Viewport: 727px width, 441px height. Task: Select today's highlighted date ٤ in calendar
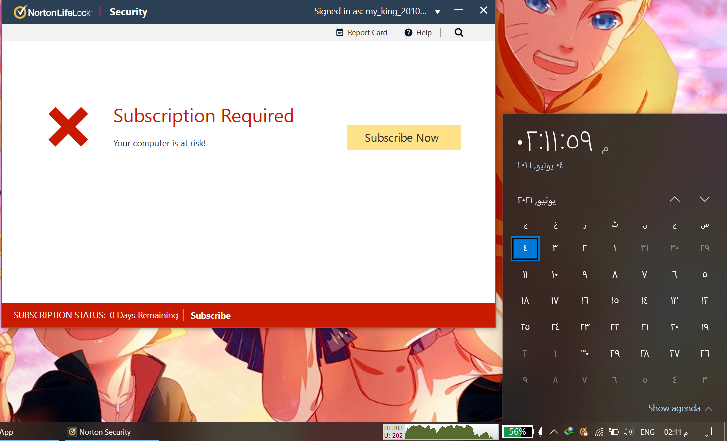[x=525, y=248]
